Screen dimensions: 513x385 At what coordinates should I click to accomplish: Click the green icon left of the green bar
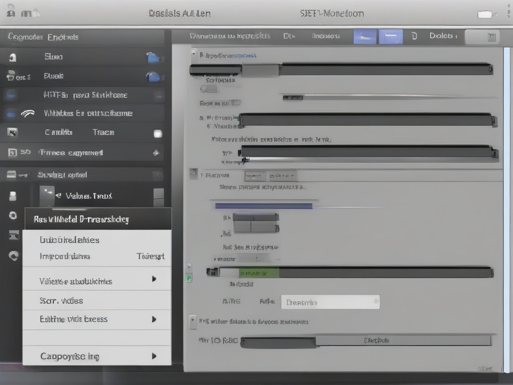click(189, 278)
